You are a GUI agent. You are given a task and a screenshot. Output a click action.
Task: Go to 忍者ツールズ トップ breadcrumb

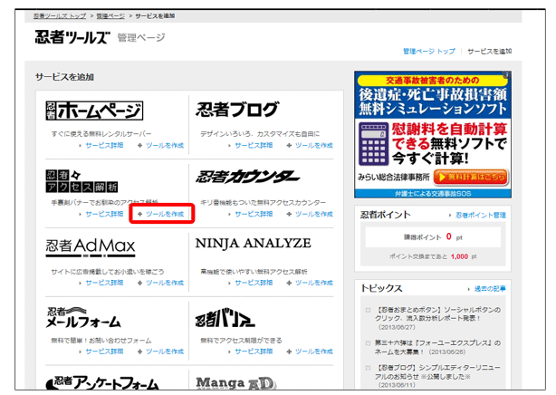point(60,16)
